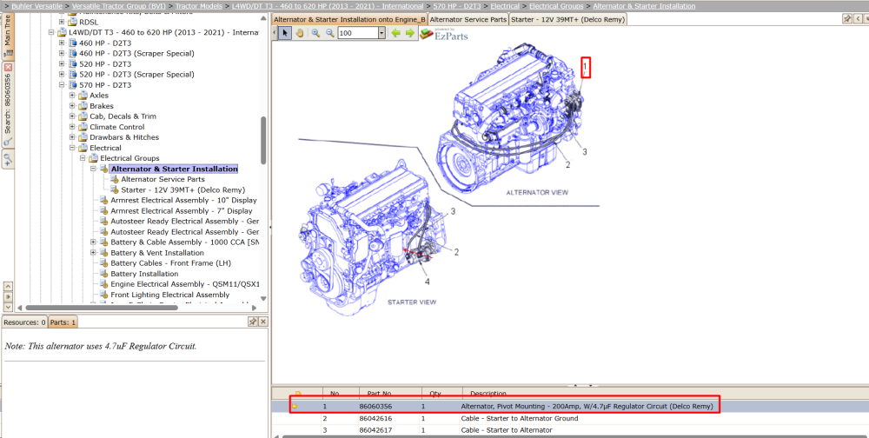Open the Parts: 1 tab
This screenshot has height=438, width=869.
click(63, 322)
